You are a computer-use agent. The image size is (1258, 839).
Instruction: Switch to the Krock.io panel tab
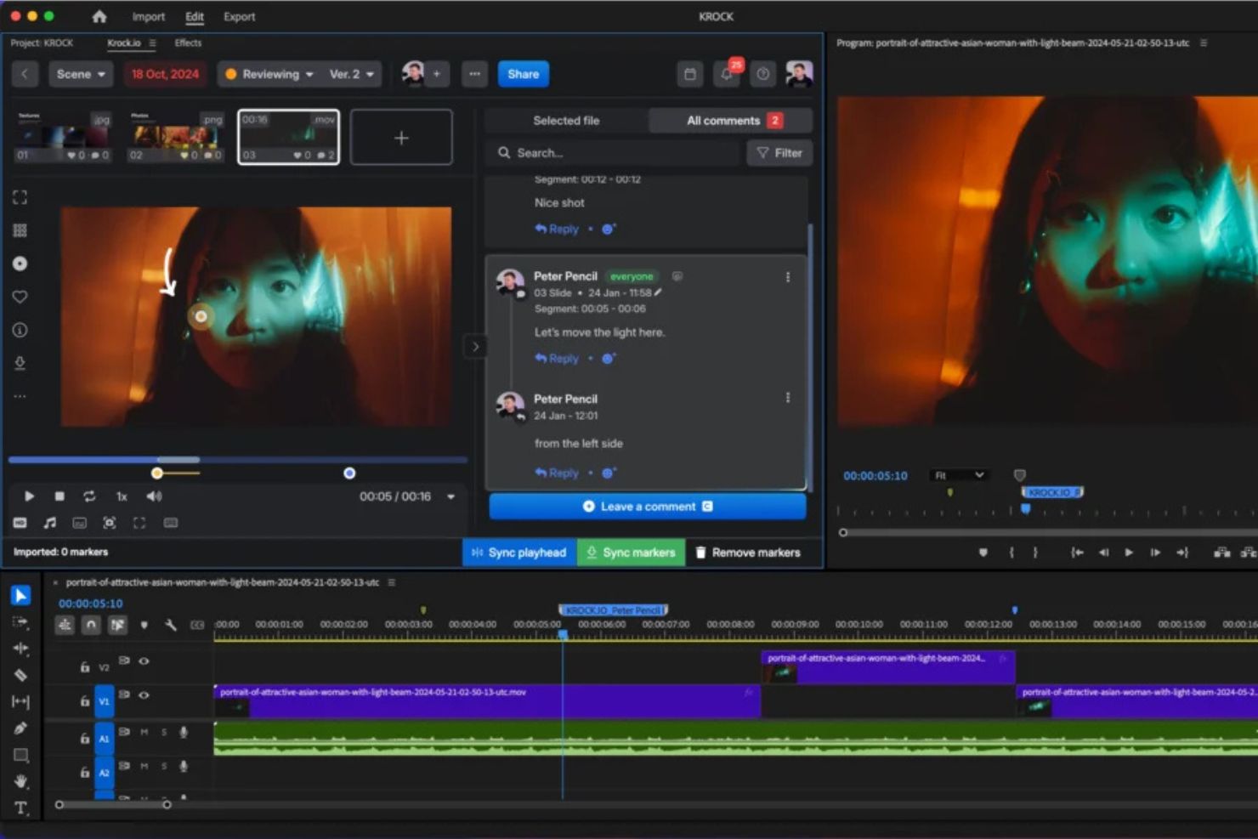coord(124,43)
